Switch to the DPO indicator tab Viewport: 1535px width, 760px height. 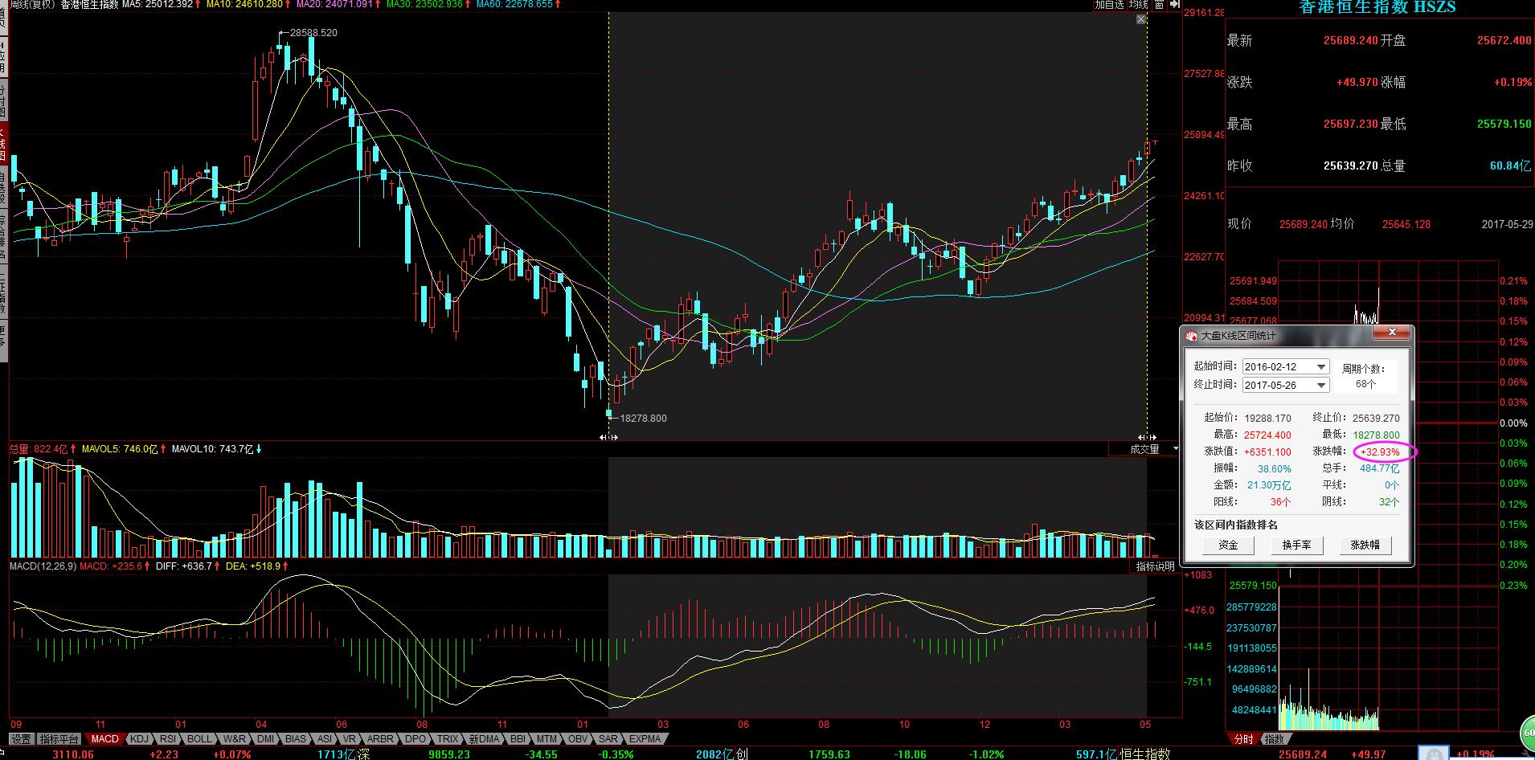coord(415,739)
